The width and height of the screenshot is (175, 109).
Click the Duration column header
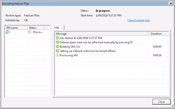click(x=156, y=34)
